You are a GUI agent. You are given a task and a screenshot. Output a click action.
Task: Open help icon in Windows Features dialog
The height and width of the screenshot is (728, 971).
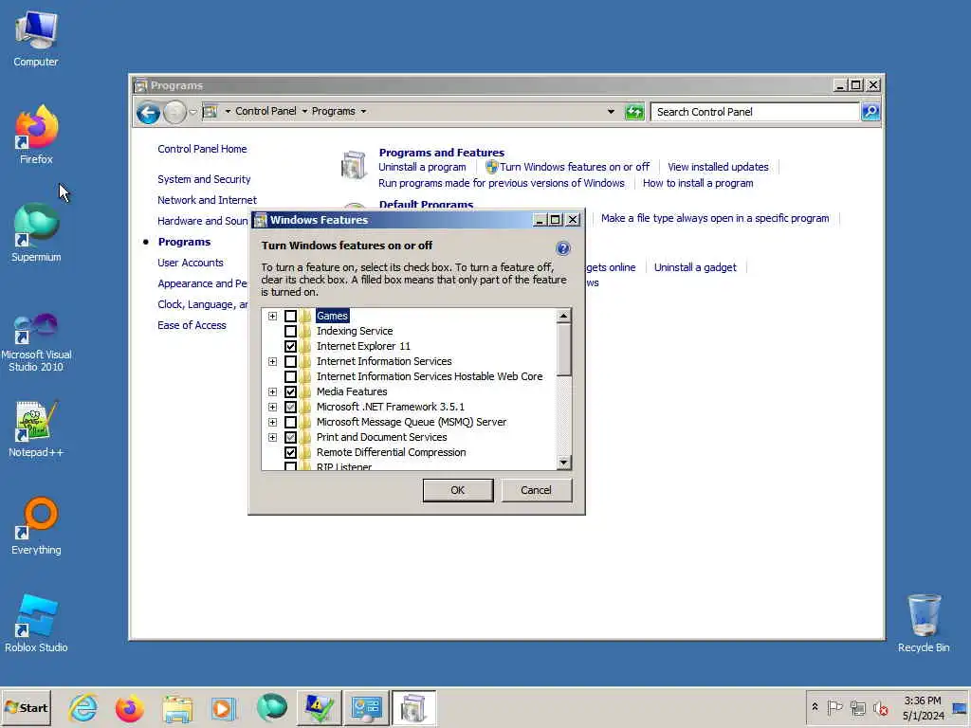click(563, 248)
